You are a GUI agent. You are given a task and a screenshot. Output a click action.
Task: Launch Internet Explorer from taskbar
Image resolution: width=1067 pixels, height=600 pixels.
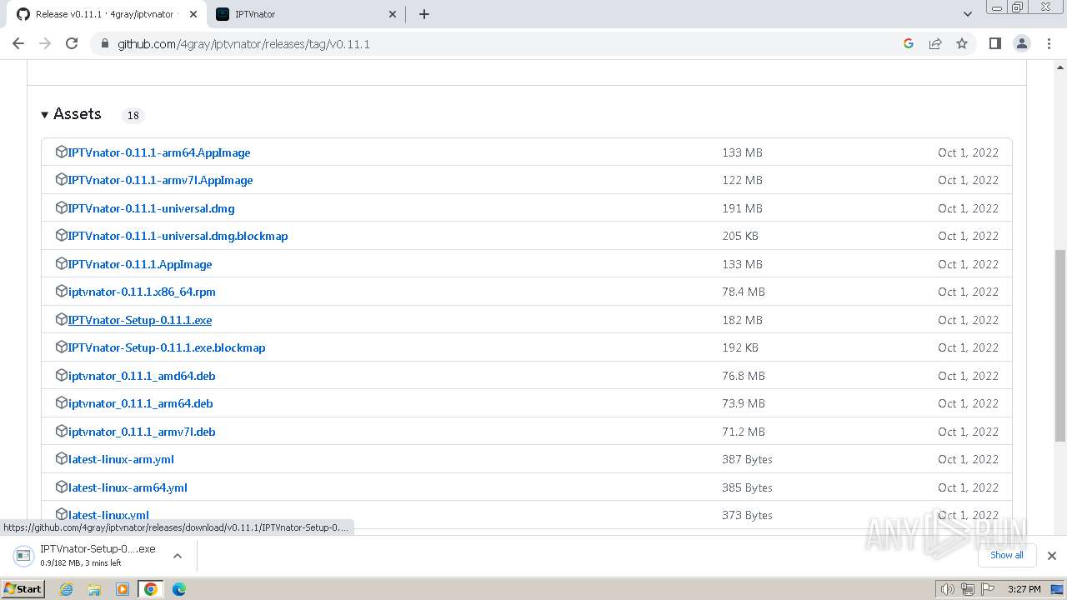tap(66, 589)
